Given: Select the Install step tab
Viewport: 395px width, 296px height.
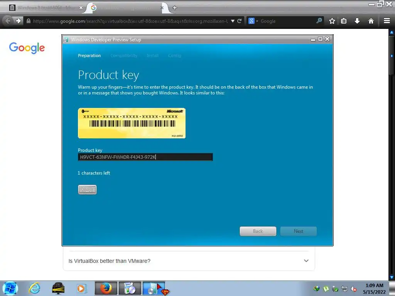Looking at the screenshot, I should 153,55.
